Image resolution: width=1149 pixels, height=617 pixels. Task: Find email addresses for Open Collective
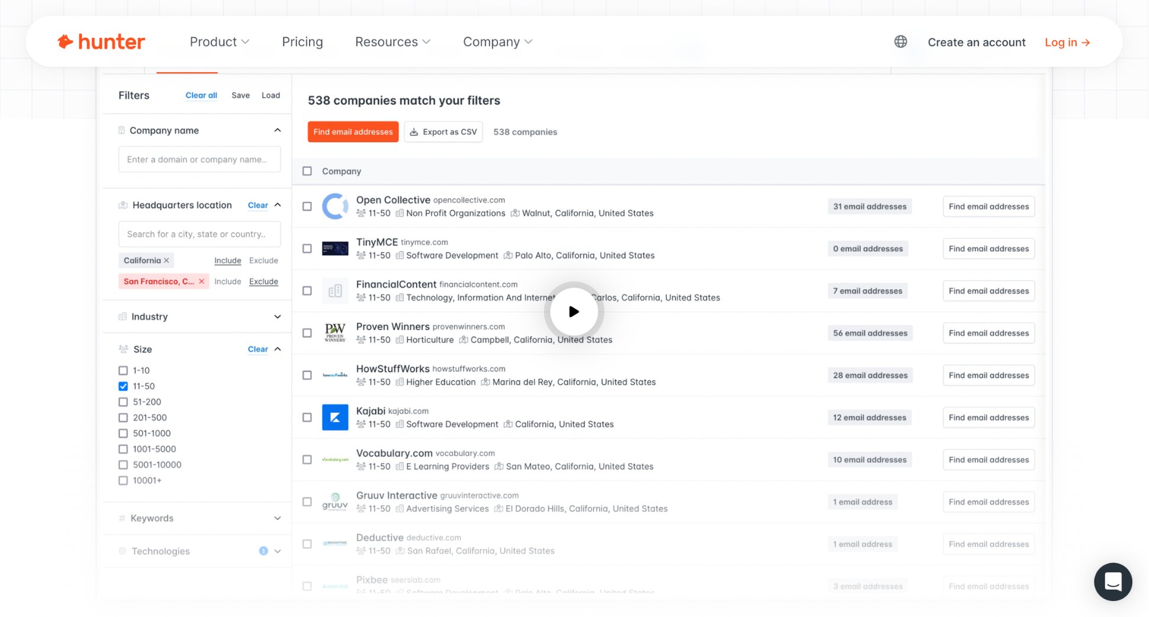click(x=989, y=206)
